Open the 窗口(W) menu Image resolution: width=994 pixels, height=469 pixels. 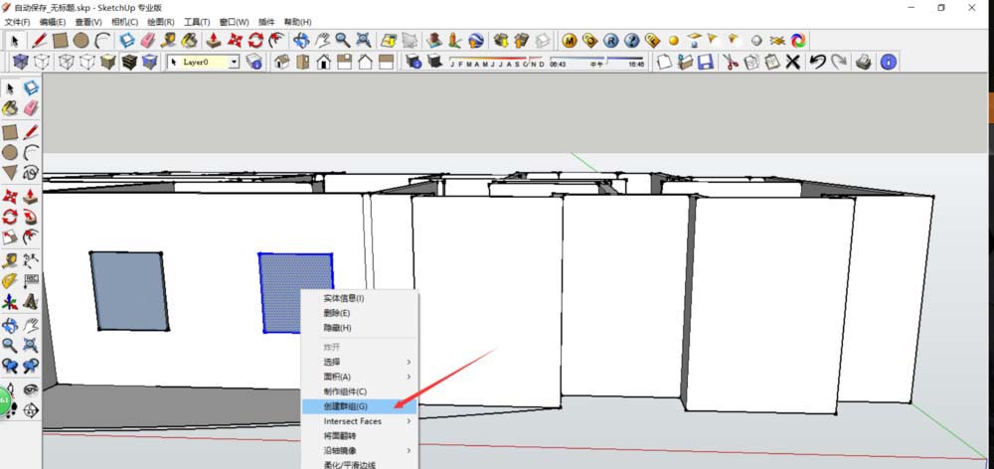point(235,21)
